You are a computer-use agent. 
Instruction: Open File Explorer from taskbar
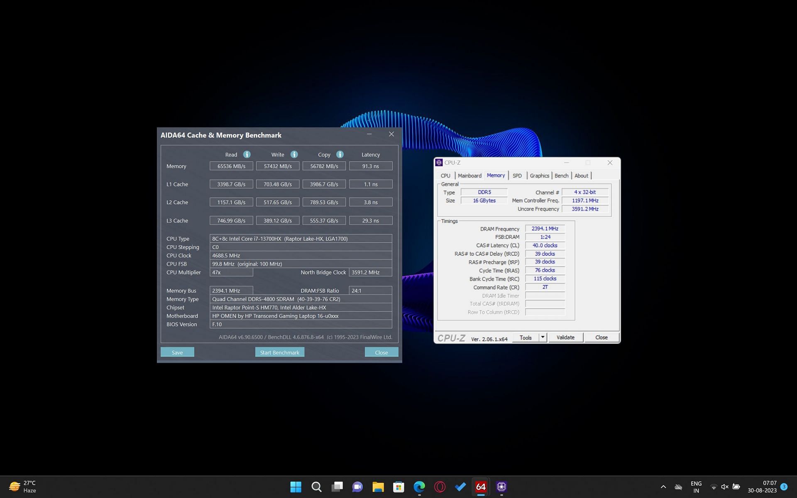tap(378, 486)
